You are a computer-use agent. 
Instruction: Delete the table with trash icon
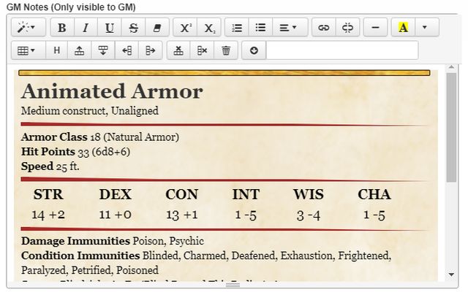(226, 50)
